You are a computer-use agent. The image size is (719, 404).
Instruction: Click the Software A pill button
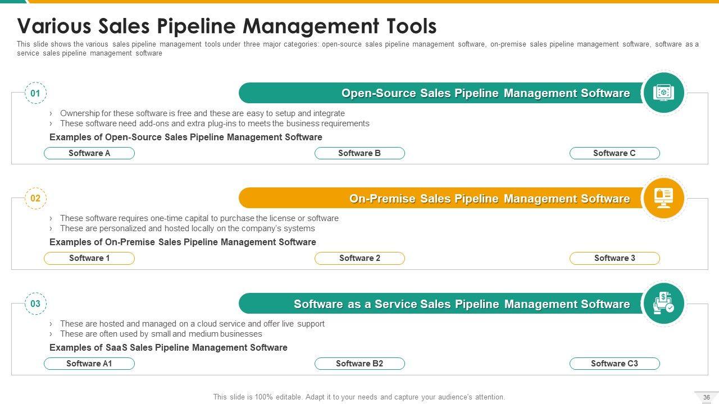pyautogui.click(x=89, y=153)
